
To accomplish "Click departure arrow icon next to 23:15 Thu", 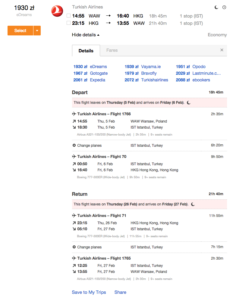I will (74, 223).
